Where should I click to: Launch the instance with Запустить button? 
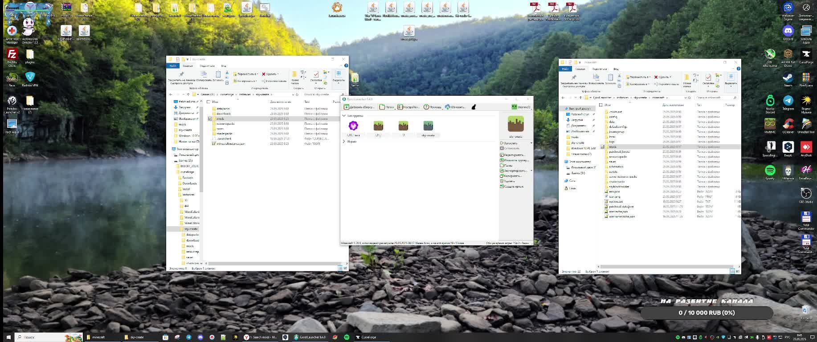[511, 143]
